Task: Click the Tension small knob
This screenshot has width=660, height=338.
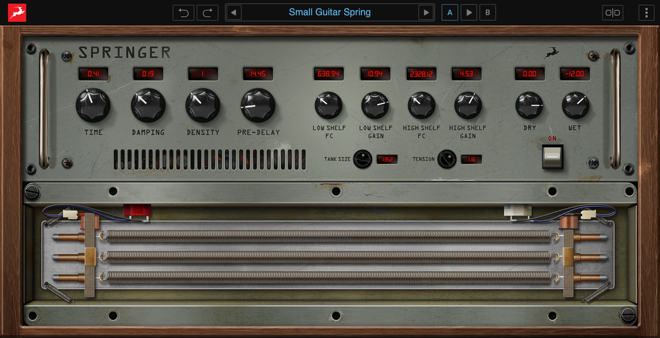Action: 447,159
